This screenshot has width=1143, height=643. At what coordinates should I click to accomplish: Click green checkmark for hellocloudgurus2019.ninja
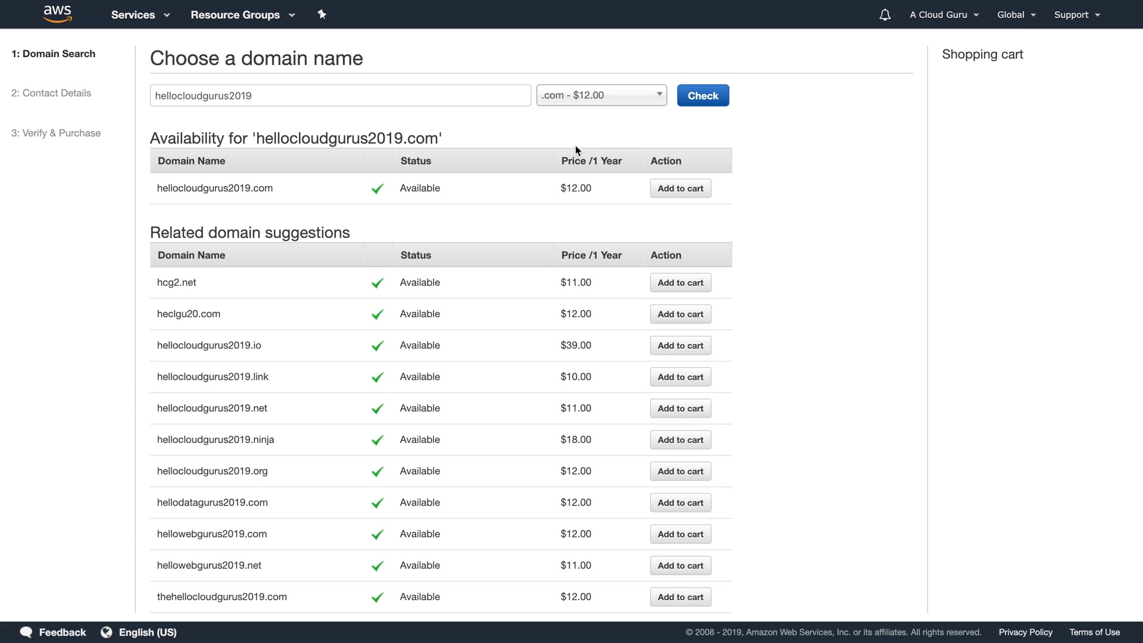click(377, 440)
